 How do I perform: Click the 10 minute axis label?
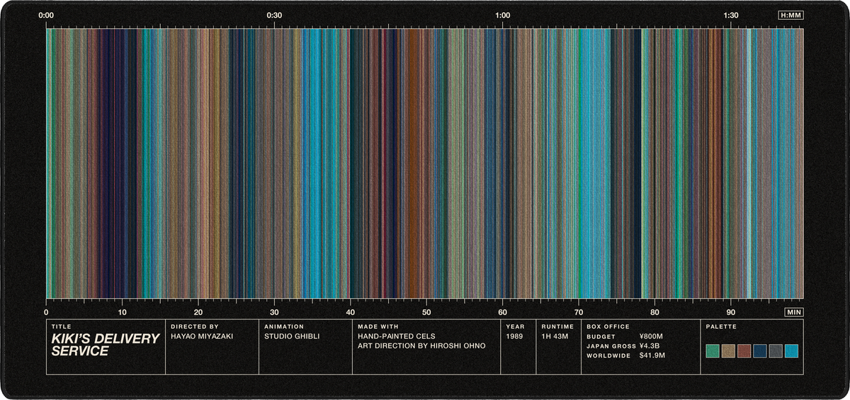click(122, 312)
